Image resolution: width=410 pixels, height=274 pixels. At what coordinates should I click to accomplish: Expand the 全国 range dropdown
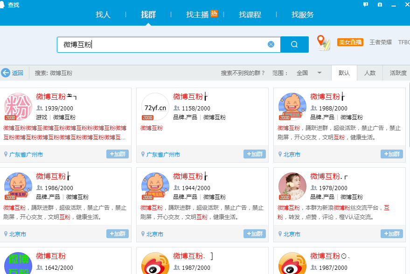click(320, 73)
